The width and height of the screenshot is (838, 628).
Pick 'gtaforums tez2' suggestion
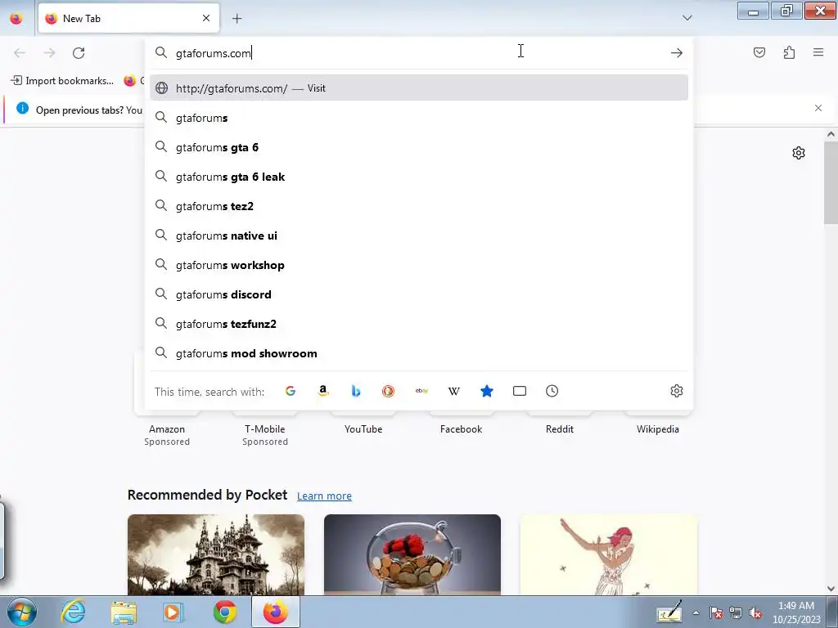(419, 205)
